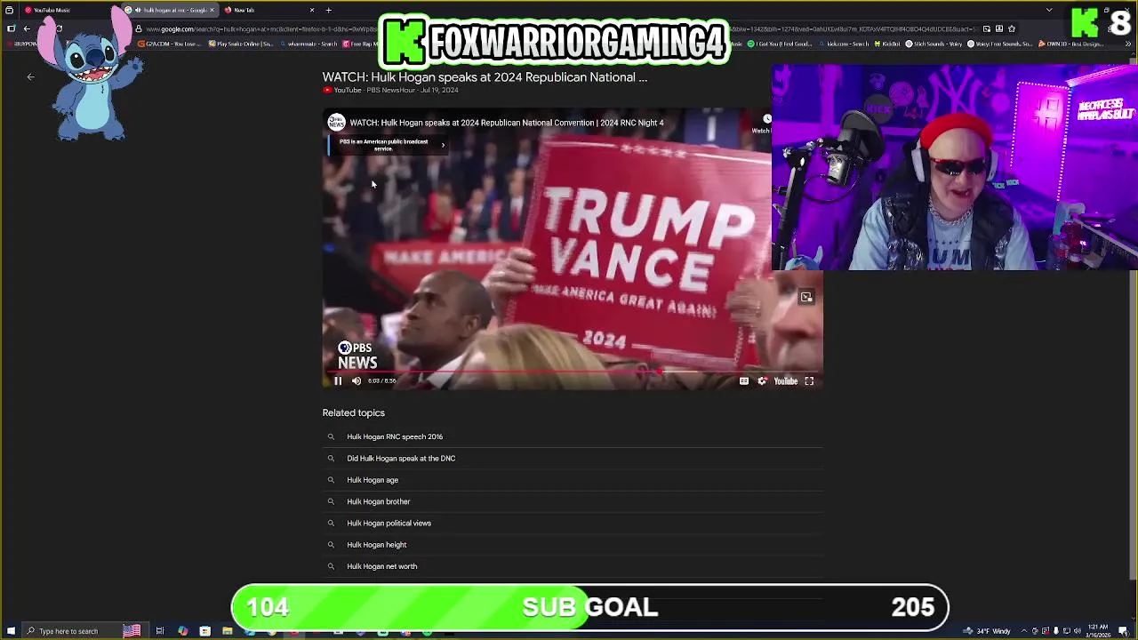Click the browser back arrow
The image size is (1138, 640).
[27, 28]
